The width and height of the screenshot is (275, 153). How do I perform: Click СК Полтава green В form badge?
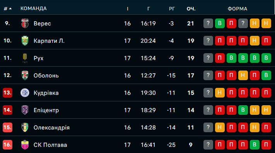click(255, 145)
